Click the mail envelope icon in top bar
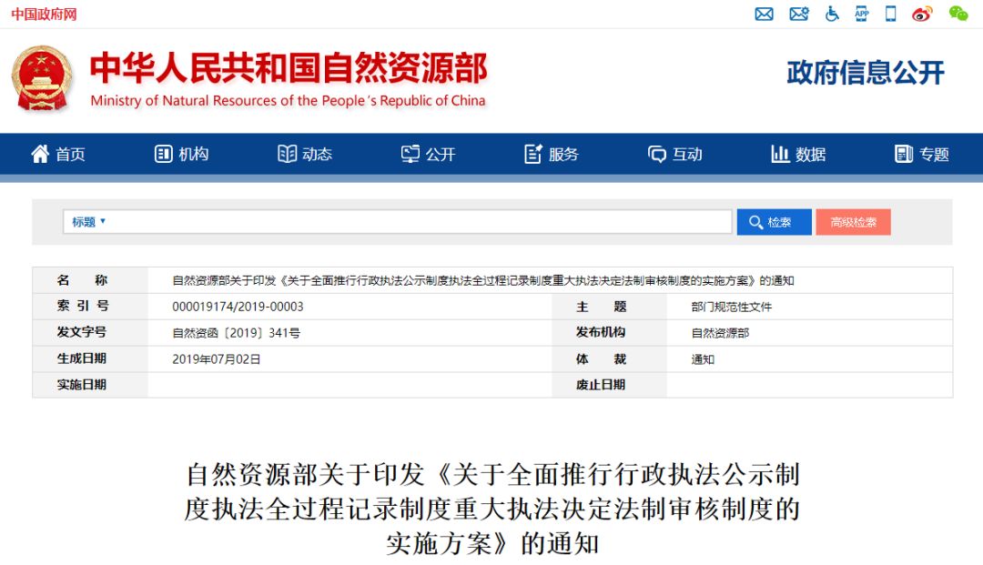The image size is (983, 565). click(764, 14)
